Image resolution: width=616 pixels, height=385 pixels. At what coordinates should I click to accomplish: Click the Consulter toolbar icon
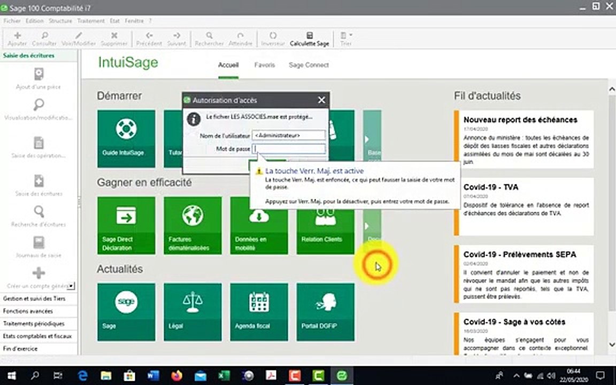click(x=44, y=35)
